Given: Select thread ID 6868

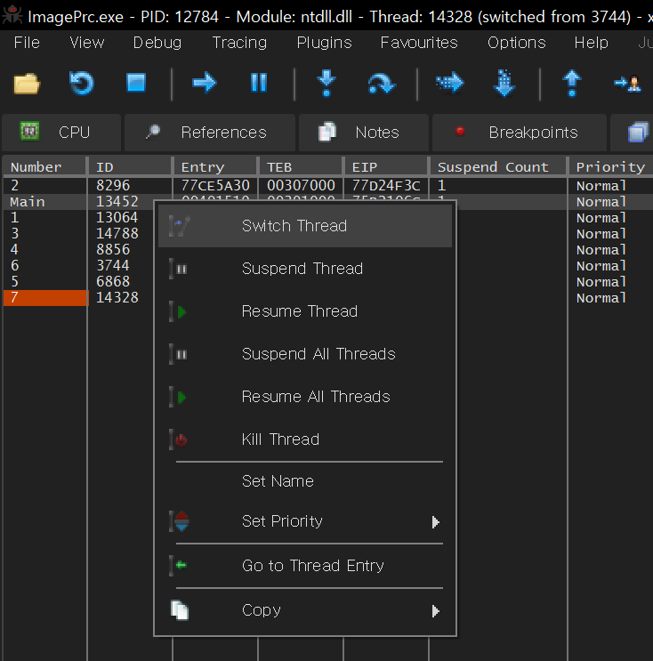Looking at the screenshot, I should pyautogui.click(x=113, y=282).
